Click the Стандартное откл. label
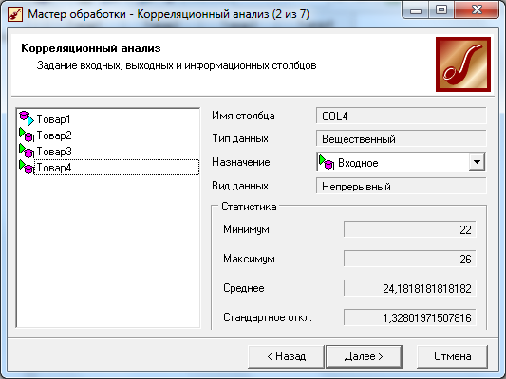This screenshot has height=379, width=506. (x=268, y=317)
